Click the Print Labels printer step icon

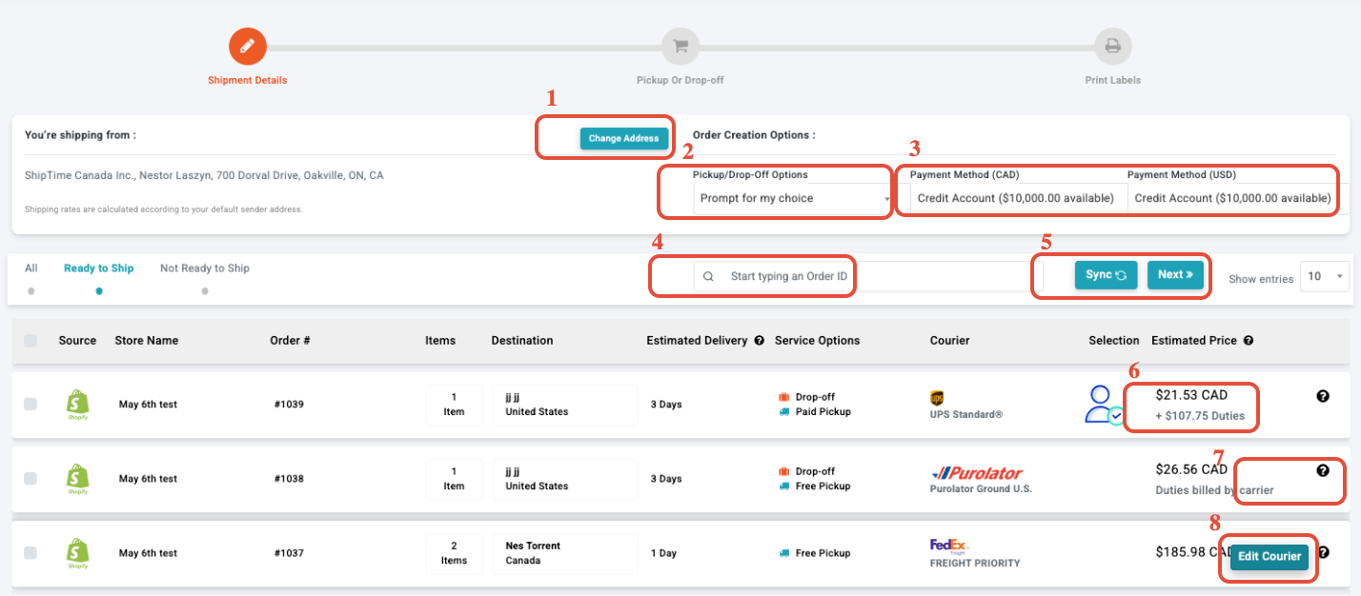1112,46
